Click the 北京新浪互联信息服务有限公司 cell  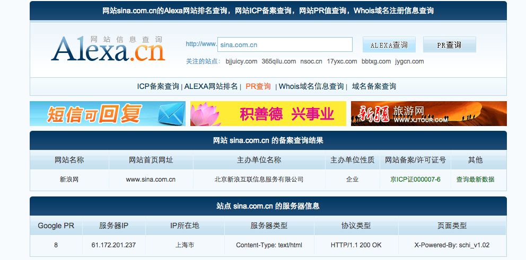point(259,180)
